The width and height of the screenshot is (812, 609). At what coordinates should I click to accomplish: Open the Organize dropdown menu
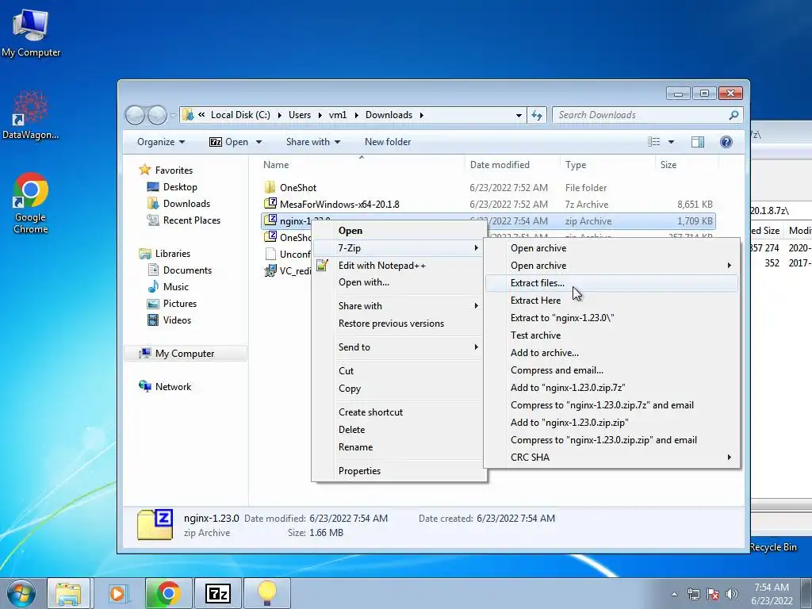click(160, 142)
